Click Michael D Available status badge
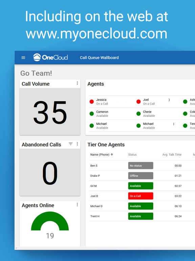This screenshot has width=195, height=261. (x=140, y=206)
